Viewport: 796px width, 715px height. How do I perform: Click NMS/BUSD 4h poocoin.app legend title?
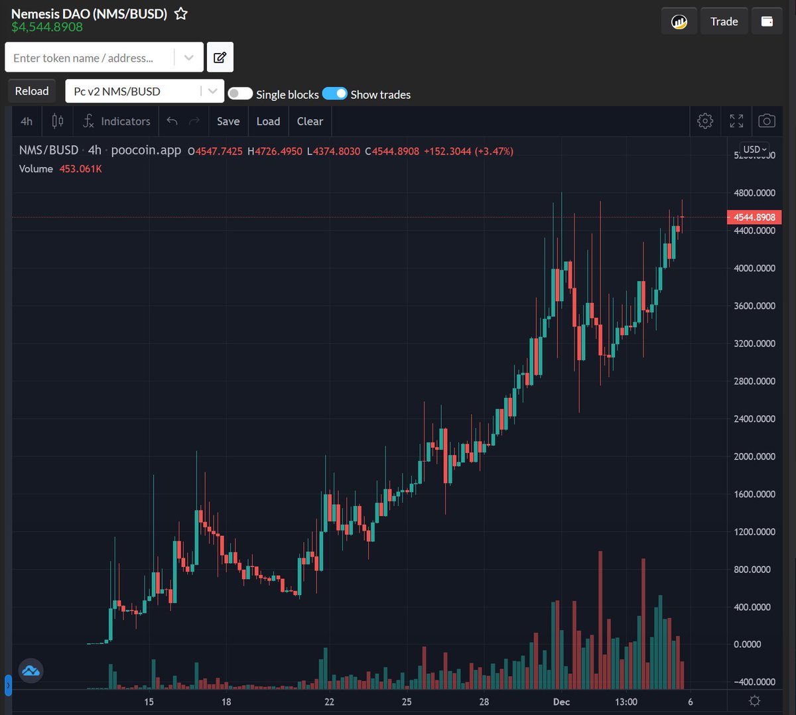pos(100,150)
